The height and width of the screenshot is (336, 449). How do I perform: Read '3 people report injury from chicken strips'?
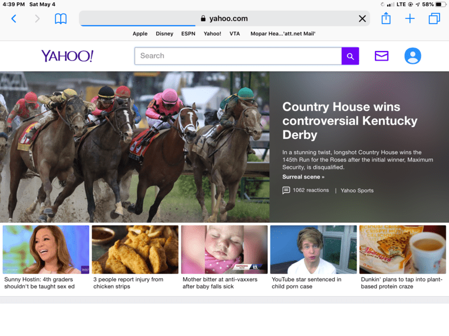tap(129, 283)
